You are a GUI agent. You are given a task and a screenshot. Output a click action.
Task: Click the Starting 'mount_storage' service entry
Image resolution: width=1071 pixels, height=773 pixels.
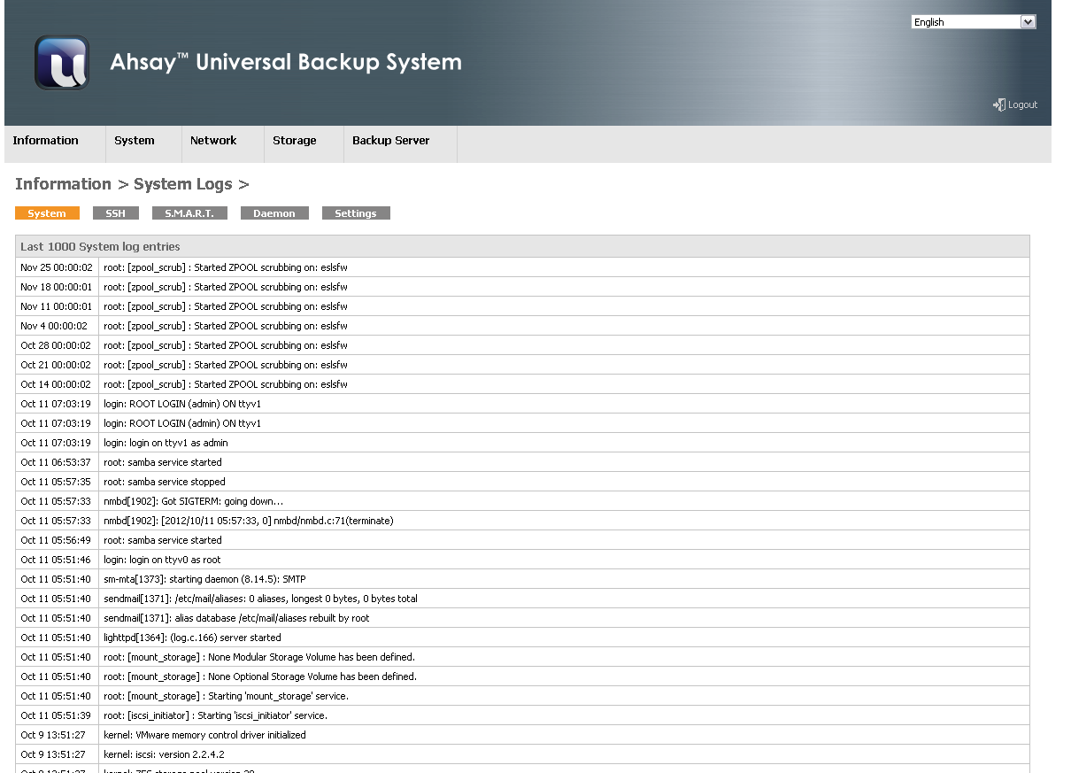tap(226, 696)
